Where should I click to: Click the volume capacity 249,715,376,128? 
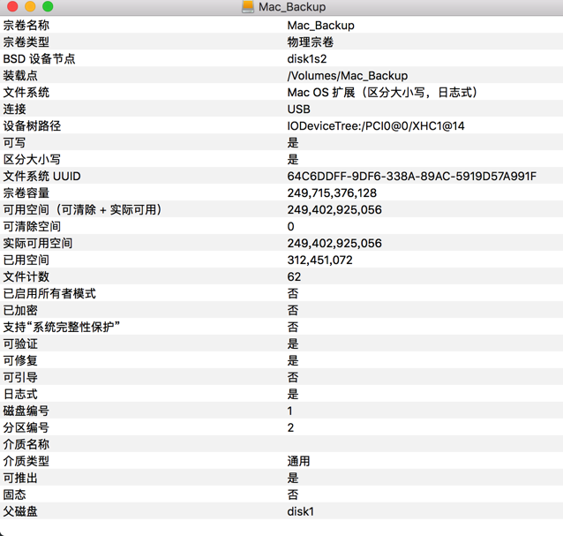point(332,193)
